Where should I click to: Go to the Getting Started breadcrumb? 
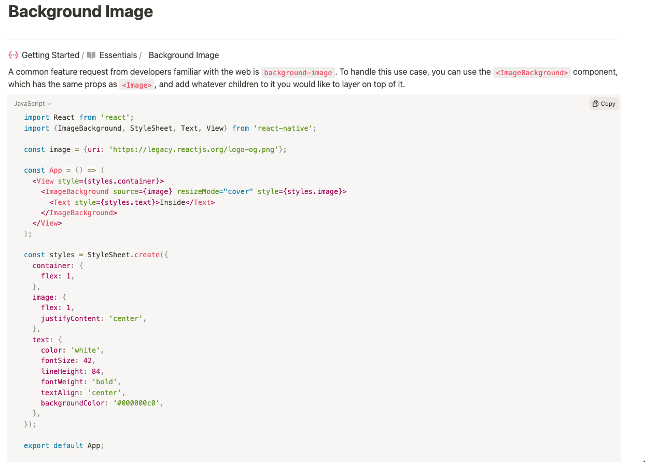(x=50, y=55)
